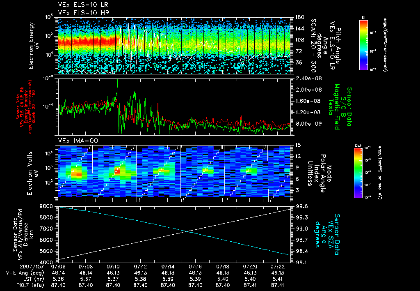Click the green 'Magnetic Field Tesla' axis label

334,107
